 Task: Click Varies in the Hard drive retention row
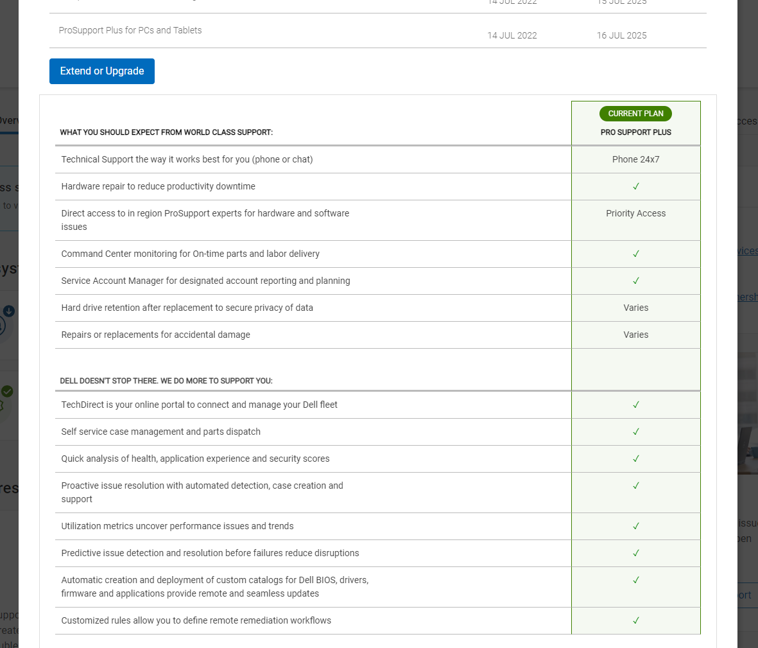(x=636, y=308)
